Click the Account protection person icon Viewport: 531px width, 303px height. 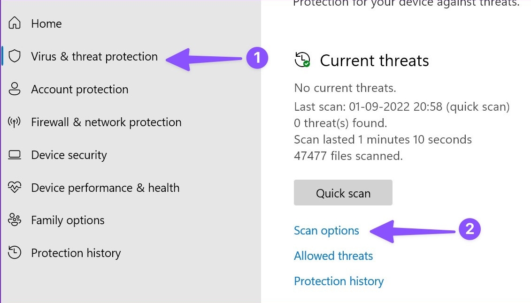(x=15, y=89)
